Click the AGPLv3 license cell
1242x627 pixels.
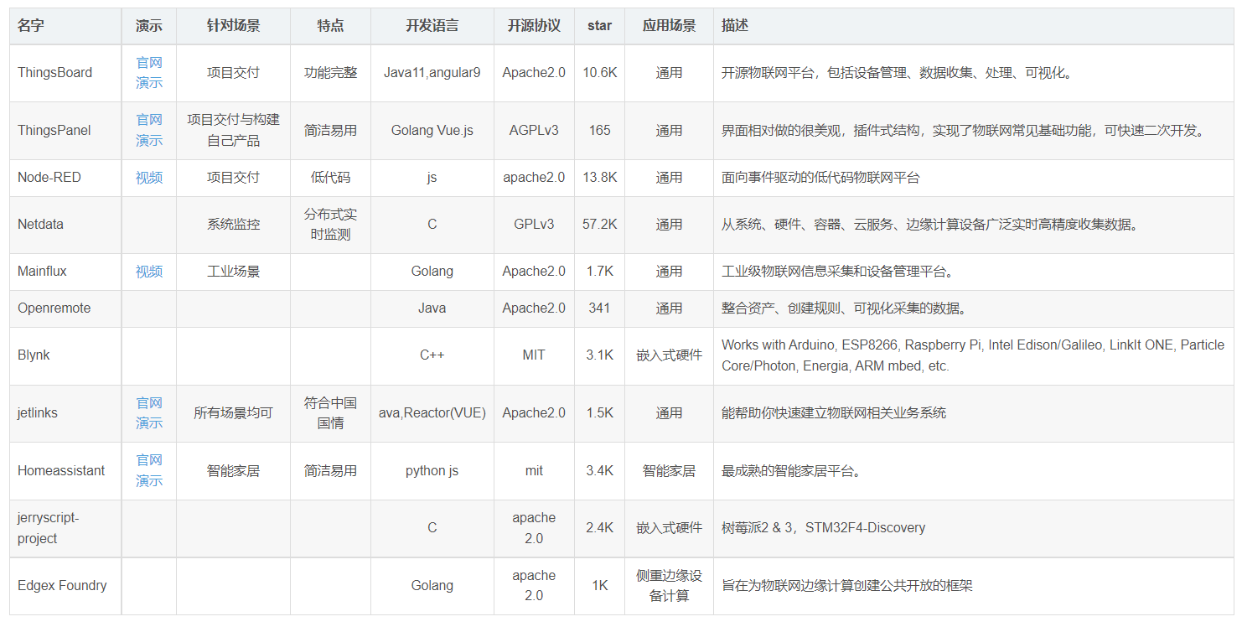point(534,130)
